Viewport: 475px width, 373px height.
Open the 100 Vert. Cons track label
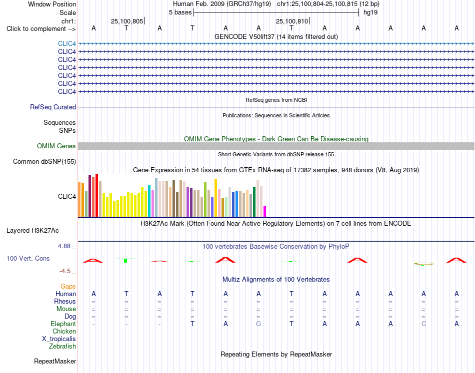point(28,258)
